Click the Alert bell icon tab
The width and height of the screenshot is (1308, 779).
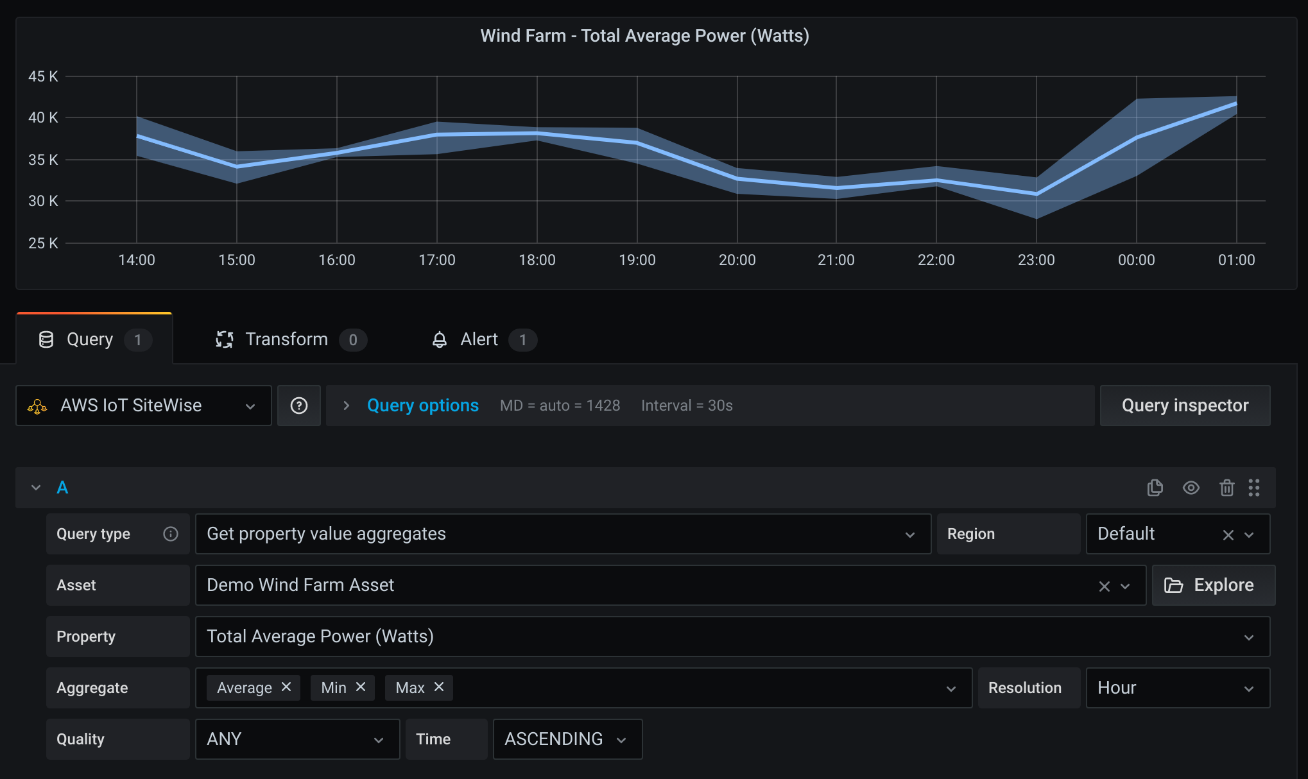pos(478,339)
